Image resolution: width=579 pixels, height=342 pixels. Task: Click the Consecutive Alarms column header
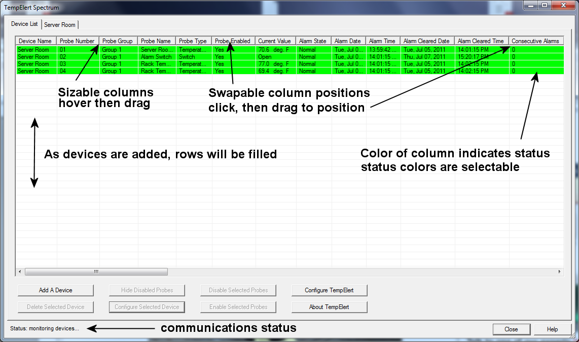click(x=536, y=41)
